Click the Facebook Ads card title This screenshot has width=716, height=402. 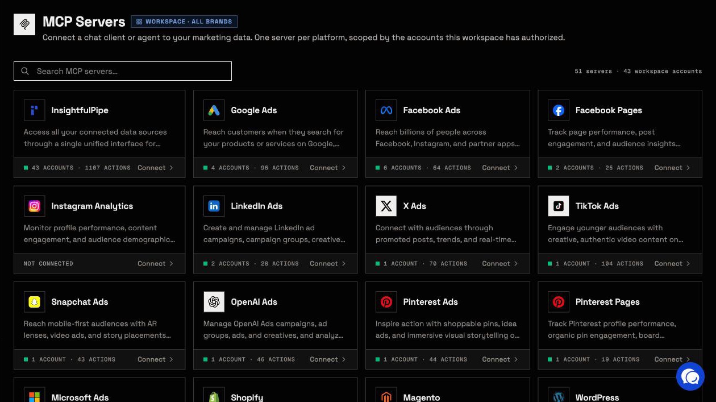pyautogui.click(x=431, y=110)
